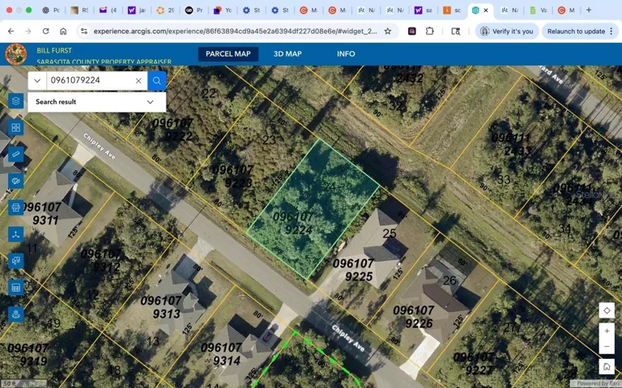Click the Verify it's you button
622x388 pixels.
506,31
